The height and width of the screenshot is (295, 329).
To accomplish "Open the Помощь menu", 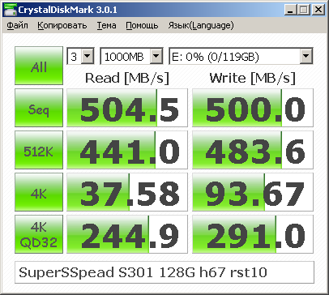I will [x=142, y=25].
